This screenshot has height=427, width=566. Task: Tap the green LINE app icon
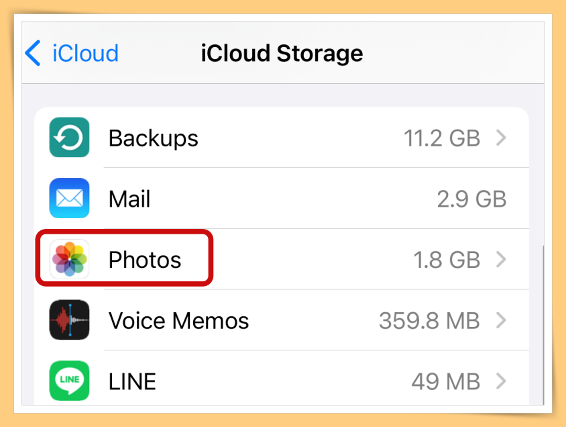click(69, 381)
